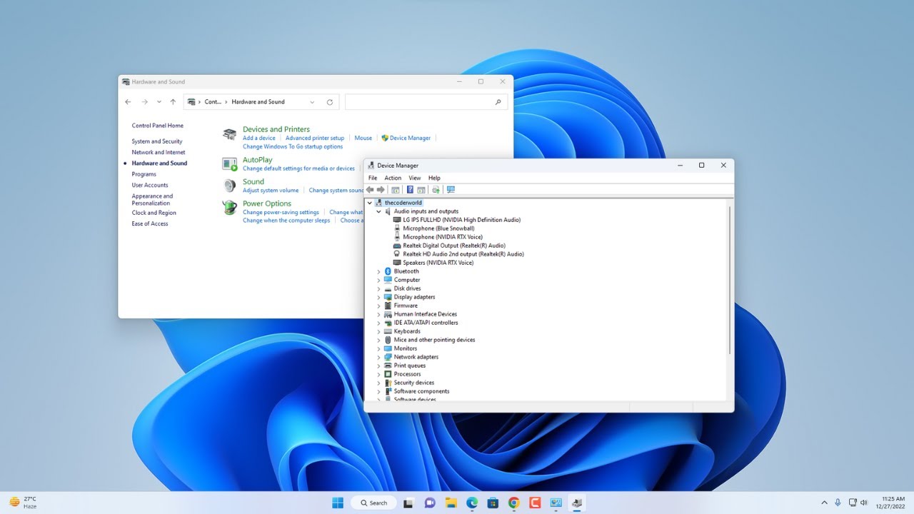The height and width of the screenshot is (514, 914).
Task: Open the Add a device link
Action: (x=258, y=138)
